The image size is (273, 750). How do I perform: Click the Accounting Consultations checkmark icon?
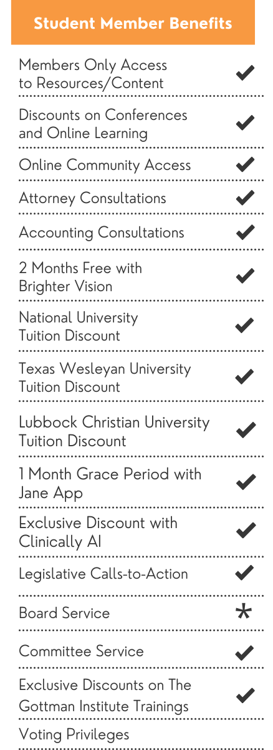245,233
